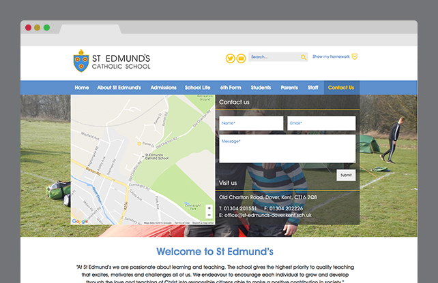
Task: Open the School Life menu
Action: click(x=198, y=88)
